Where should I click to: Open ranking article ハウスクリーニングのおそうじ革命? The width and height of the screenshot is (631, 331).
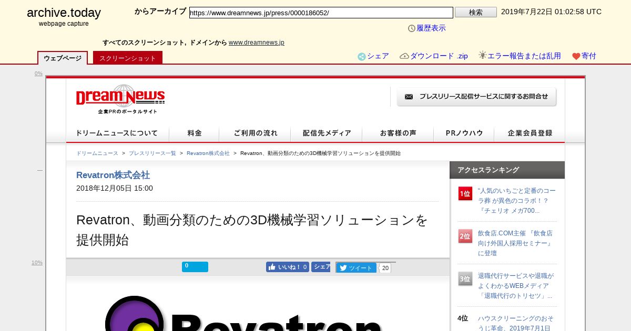click(x=516, y=323)
